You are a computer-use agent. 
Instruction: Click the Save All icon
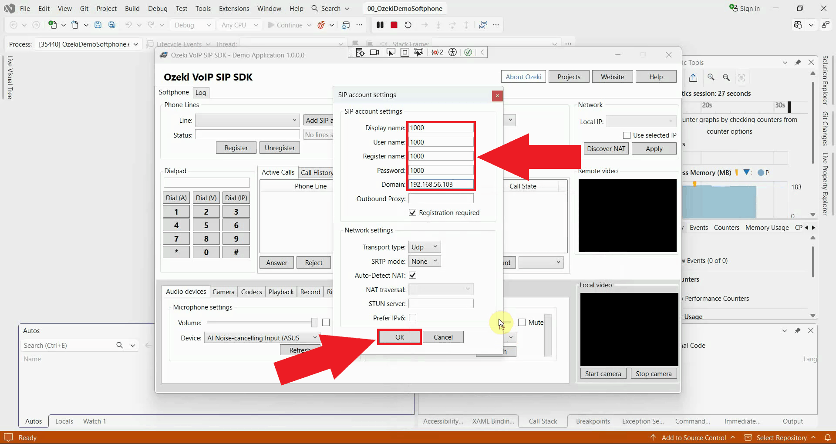click(x=112, y=25)
